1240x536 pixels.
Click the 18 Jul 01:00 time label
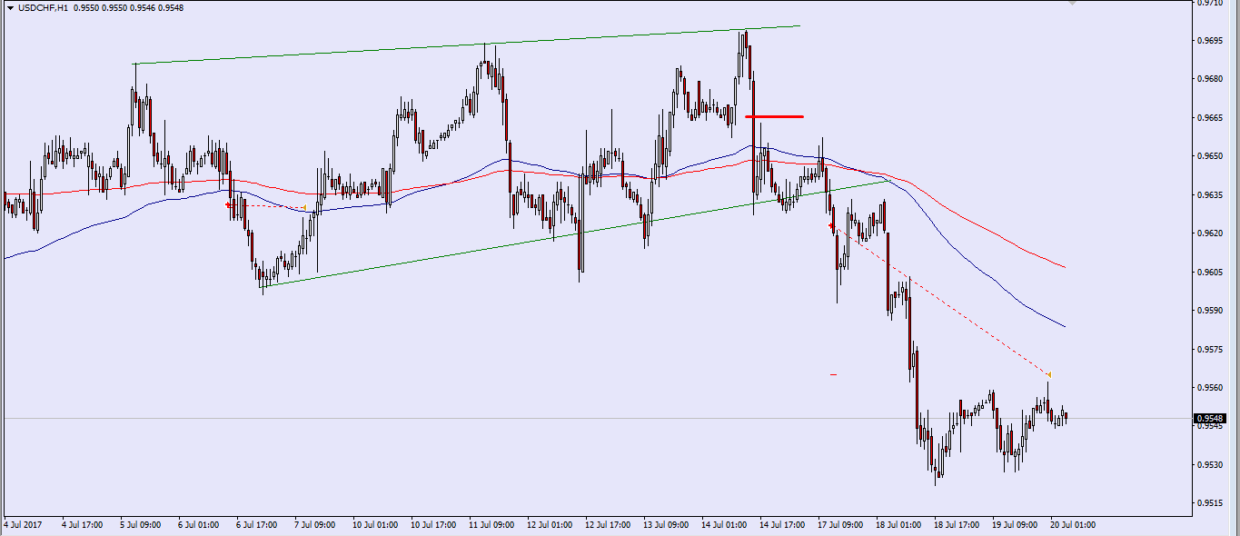897,524
